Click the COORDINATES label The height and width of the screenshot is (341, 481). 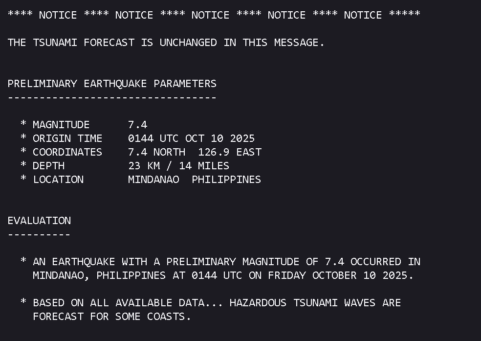tap(67, 152)
